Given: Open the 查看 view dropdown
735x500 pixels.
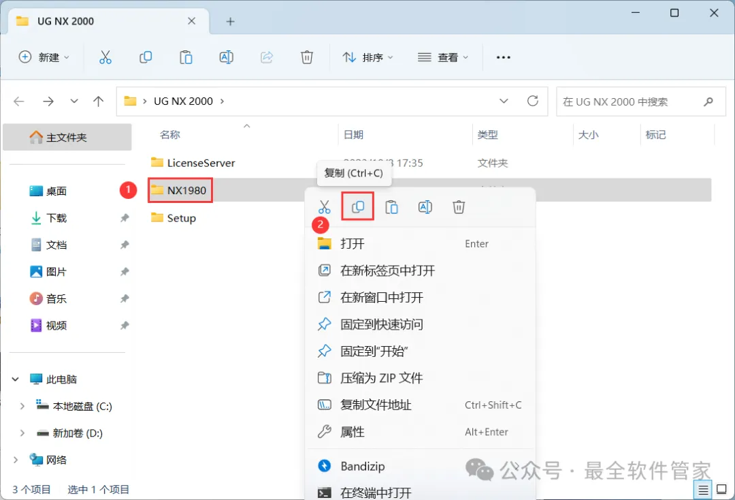Looking at the screenshot, I should (443, 57).
